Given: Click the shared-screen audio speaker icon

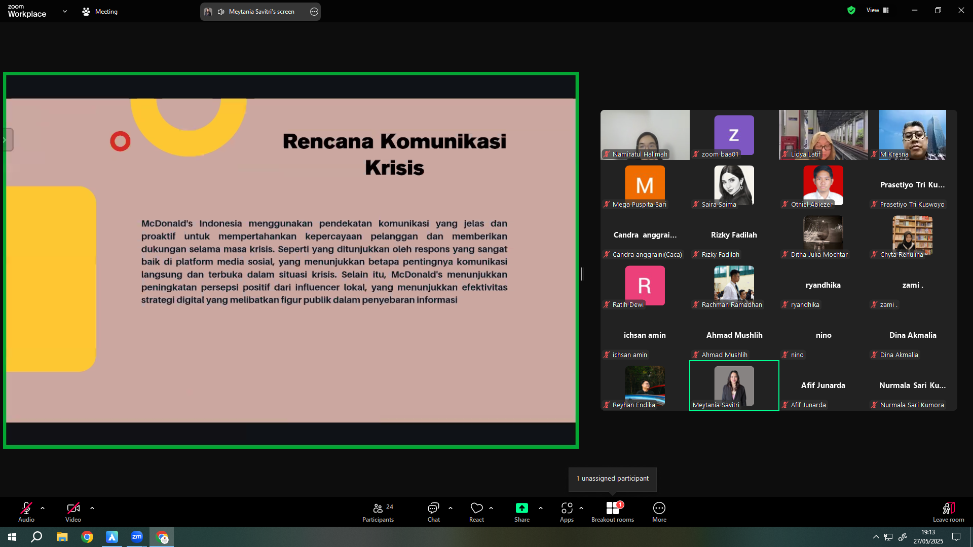Looking at the screenshot, I should click(221, 12).
